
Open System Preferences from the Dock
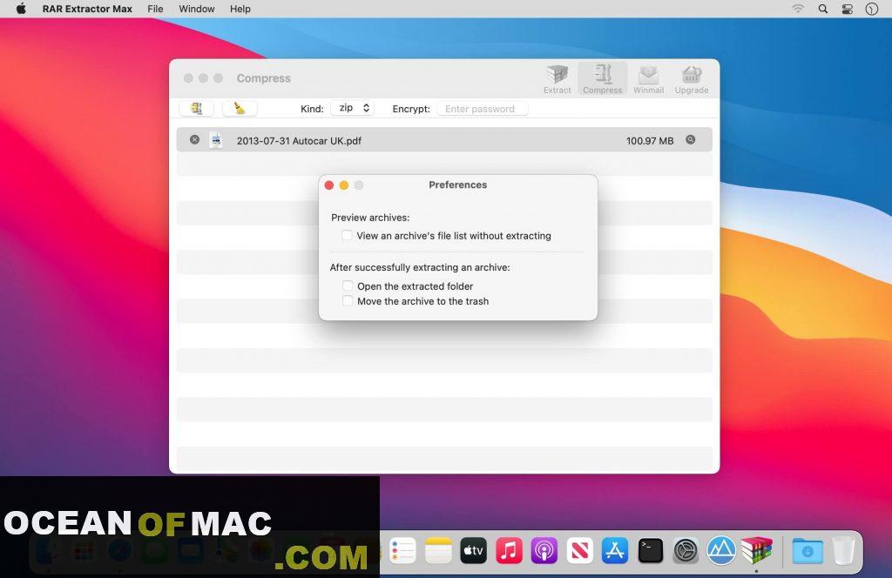coord(686,551)
